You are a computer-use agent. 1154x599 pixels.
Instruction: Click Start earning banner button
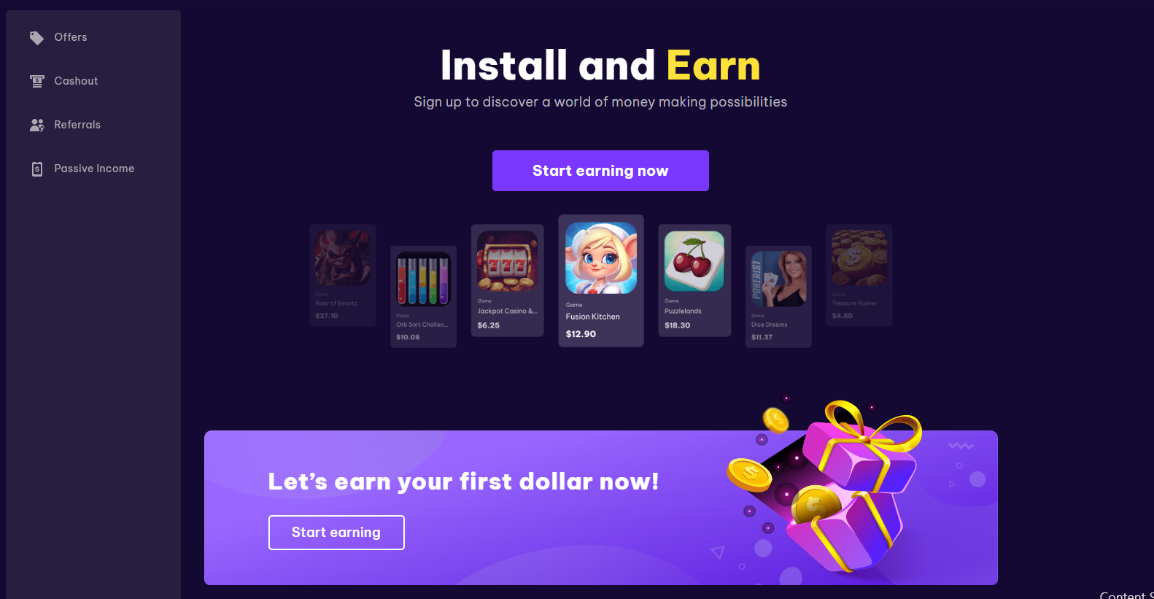coord(336,533)
